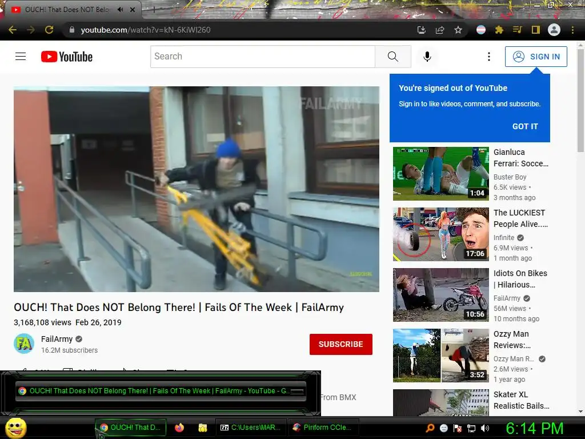
Task: Open the Buster Boy channel name
Action: [x=510, y=177]
